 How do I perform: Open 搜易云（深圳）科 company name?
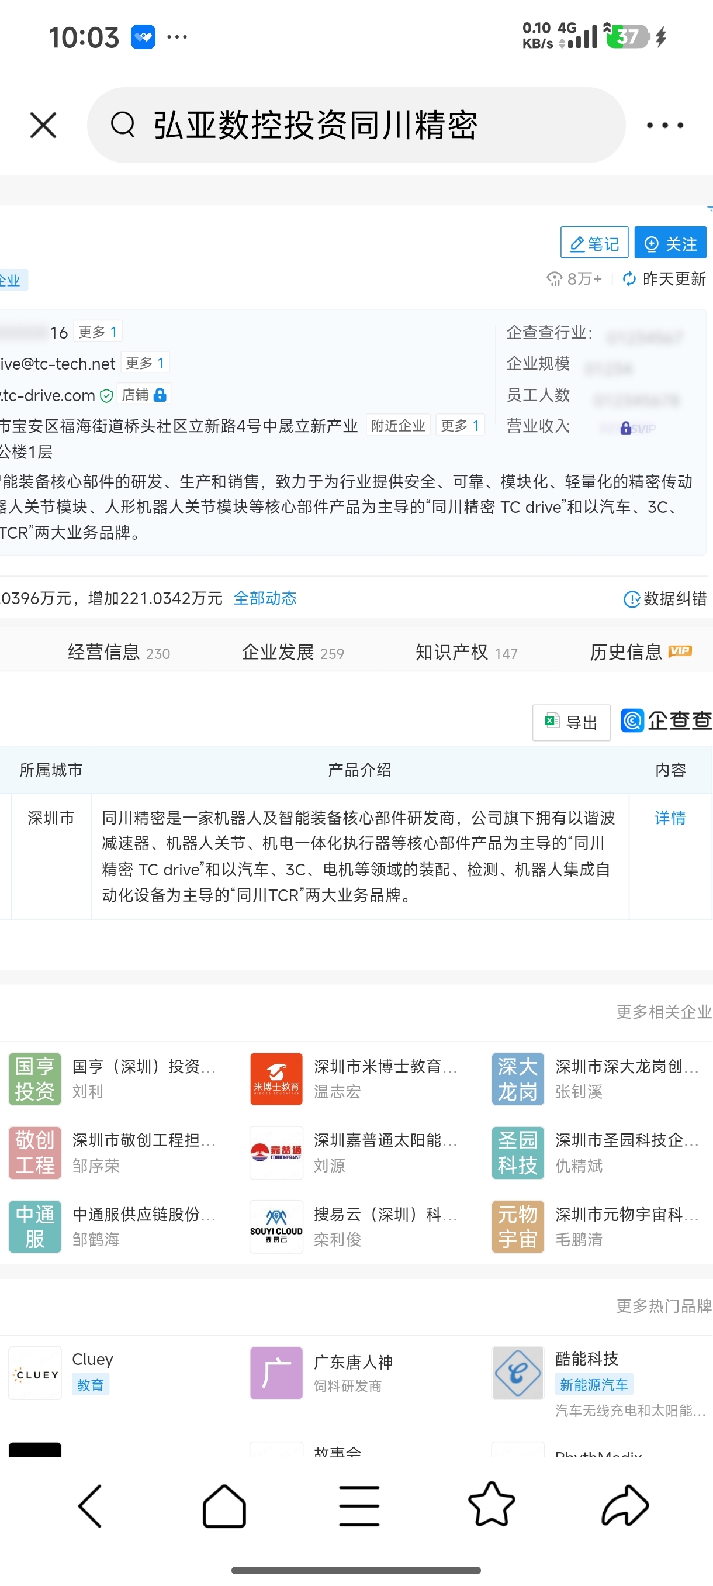[x=386, y=1213]
